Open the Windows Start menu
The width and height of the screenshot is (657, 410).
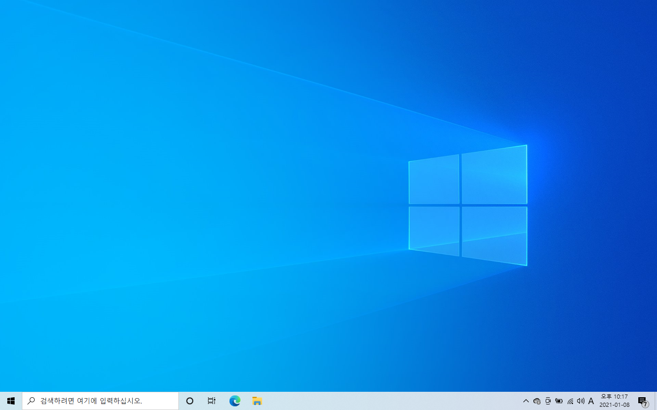tap(11, 401)
